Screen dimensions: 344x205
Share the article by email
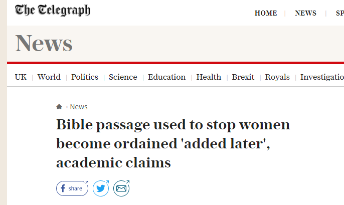(121, 188)
